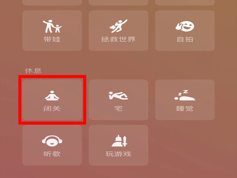The image size is (237, 178).
Task: Tap the partially visible tile above 带娃
Action: (x=52, y=3)
